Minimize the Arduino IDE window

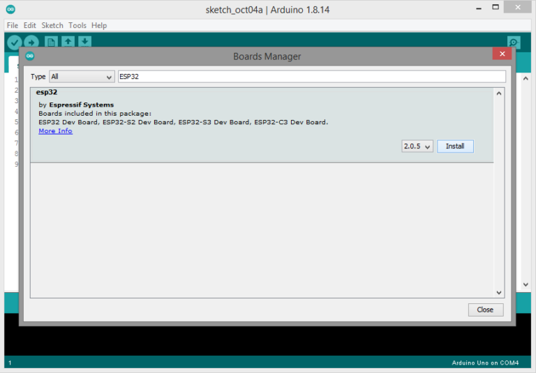click(479, 8)
